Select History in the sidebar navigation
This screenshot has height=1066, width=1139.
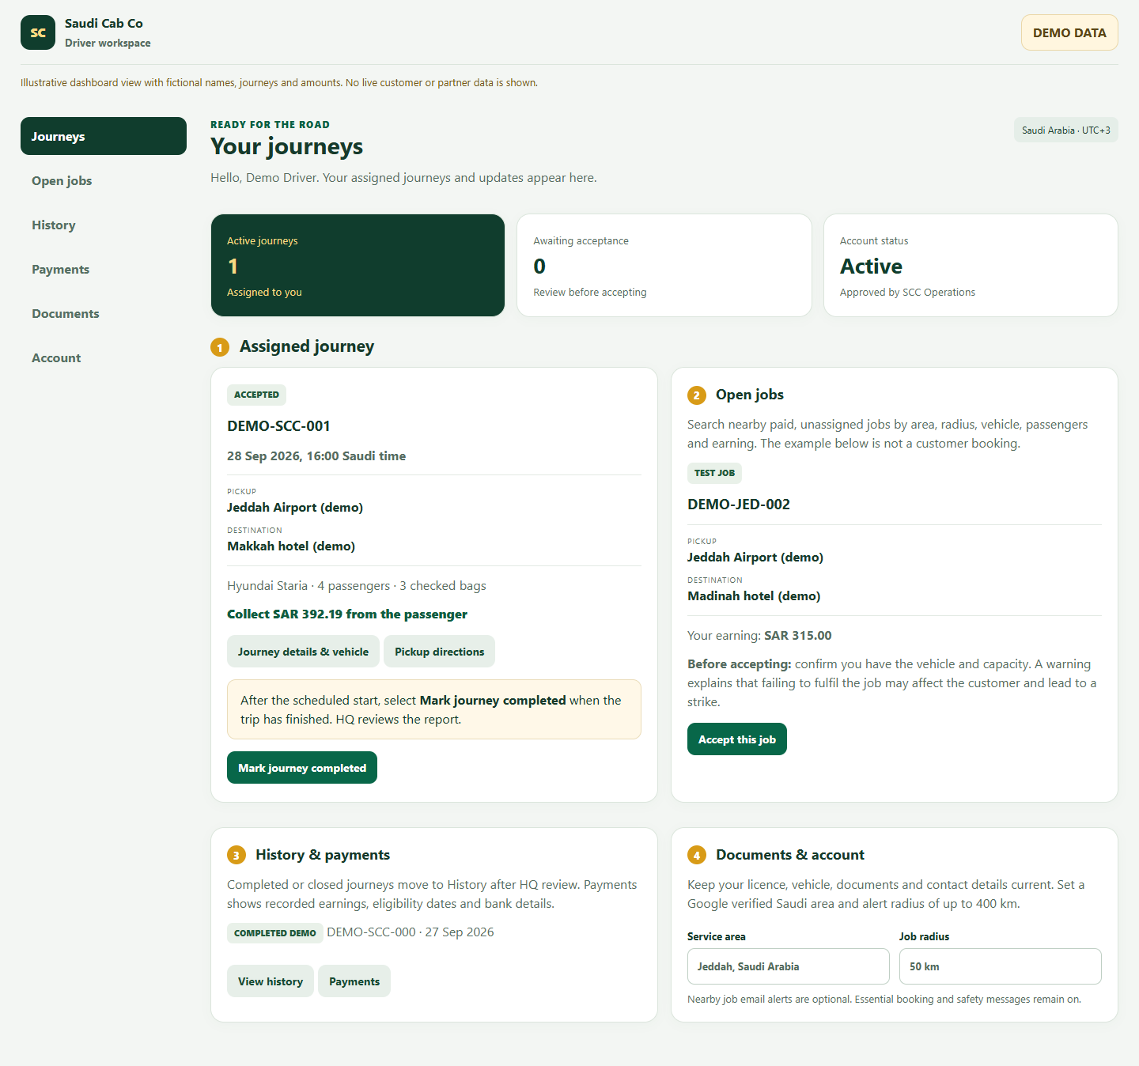[104, 225]
